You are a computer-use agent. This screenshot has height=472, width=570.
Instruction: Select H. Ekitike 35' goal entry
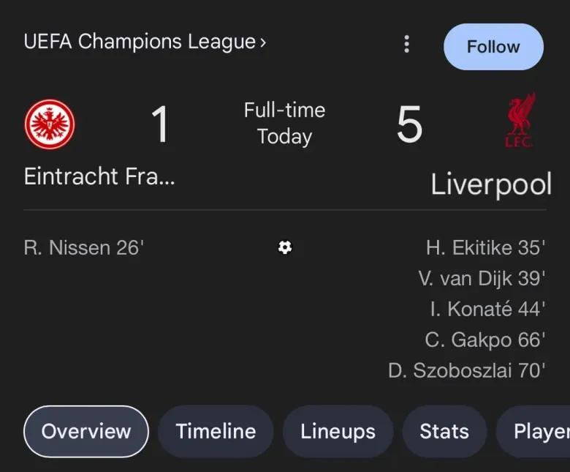(485, 248)
